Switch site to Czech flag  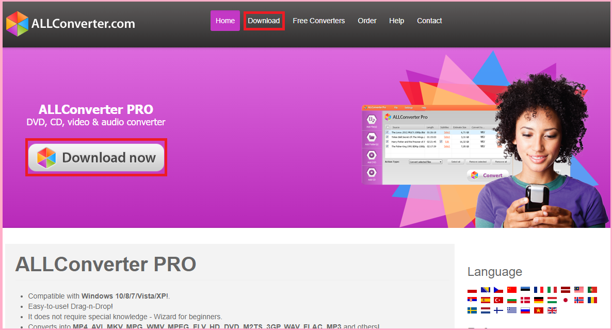[498, 290]
